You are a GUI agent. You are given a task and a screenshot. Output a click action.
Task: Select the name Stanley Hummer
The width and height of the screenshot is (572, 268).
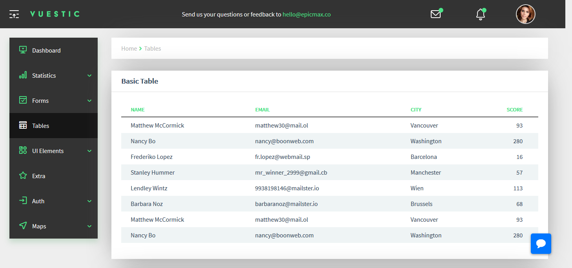pos(153,173)
